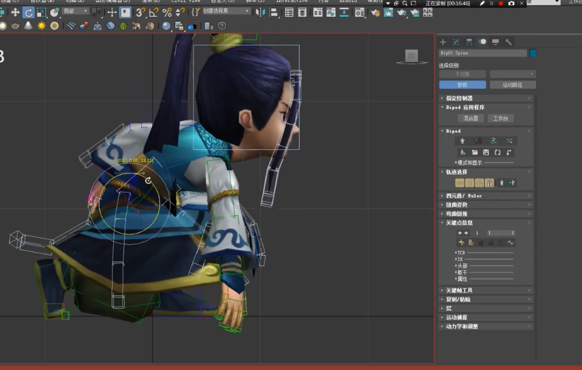582x370 pixels.
Task: Click the Set Key icon in 关键点信息
Action: 461,243
